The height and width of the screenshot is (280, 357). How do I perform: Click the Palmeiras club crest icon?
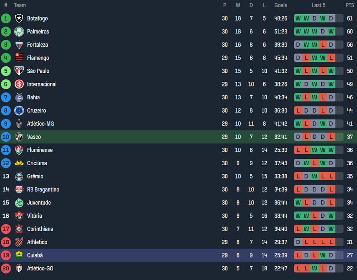[19, 32]
